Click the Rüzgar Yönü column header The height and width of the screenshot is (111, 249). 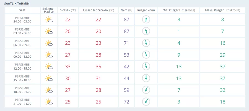pyautogui.click(x=146, y=10)
